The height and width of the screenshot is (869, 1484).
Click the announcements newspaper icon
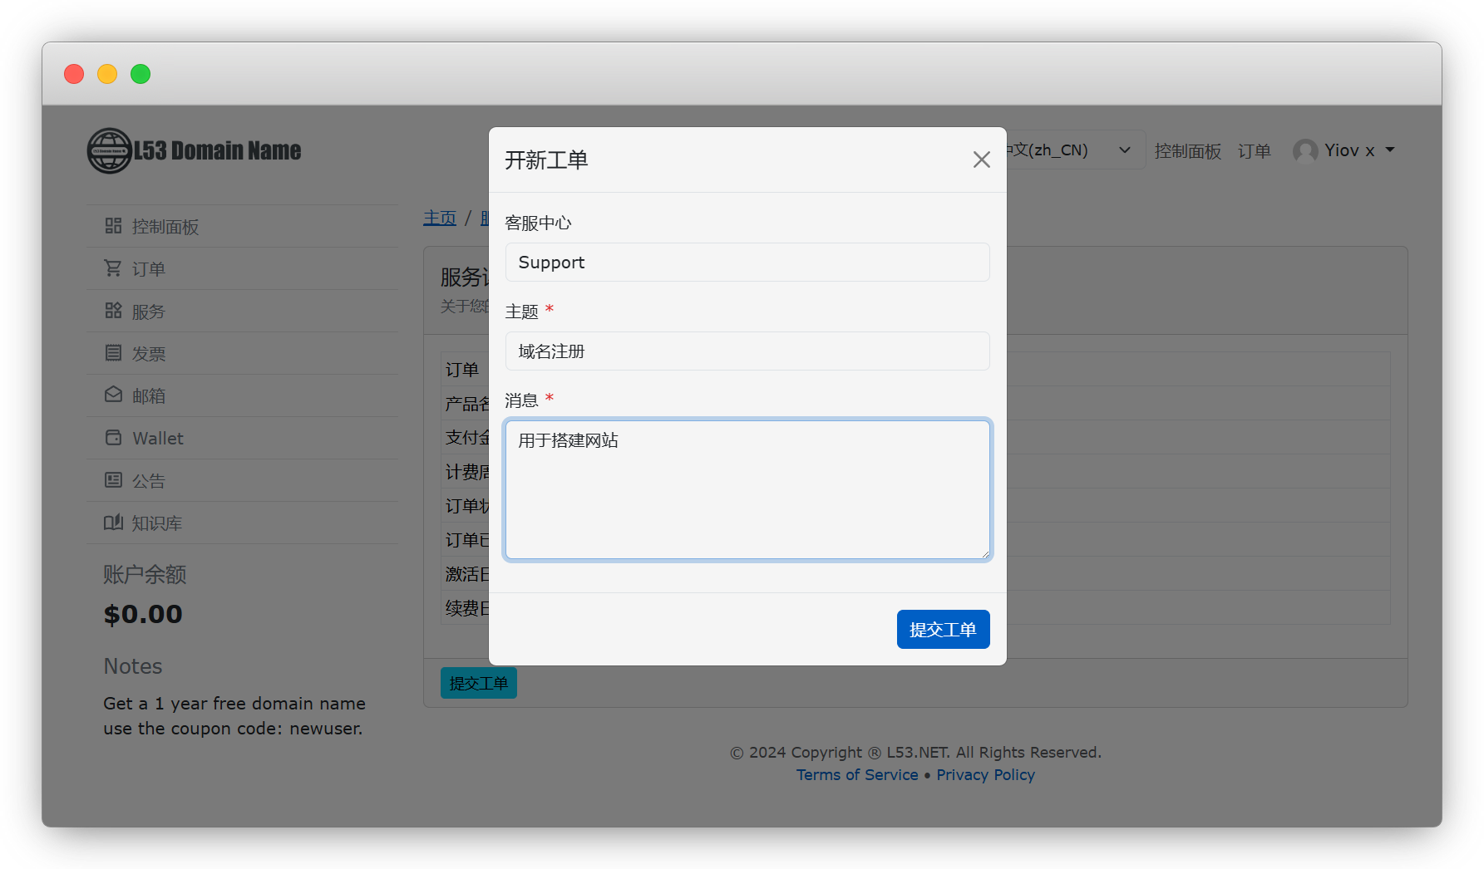coord(113,480)
